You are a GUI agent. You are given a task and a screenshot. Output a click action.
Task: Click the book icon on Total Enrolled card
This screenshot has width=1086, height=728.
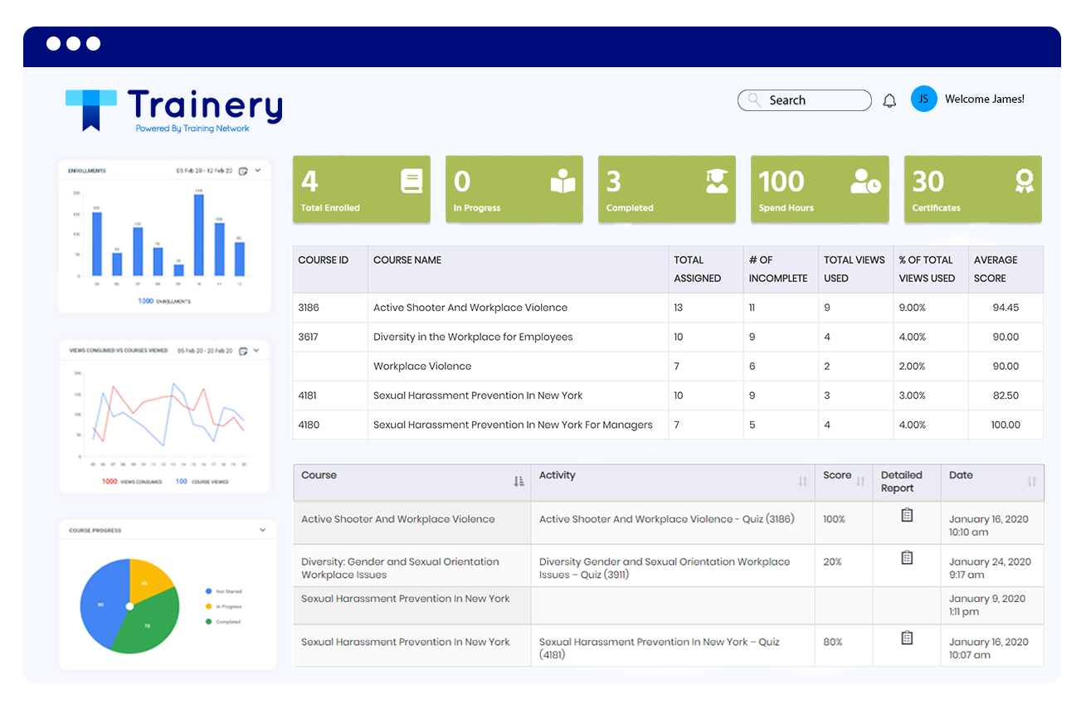(412, 181)
